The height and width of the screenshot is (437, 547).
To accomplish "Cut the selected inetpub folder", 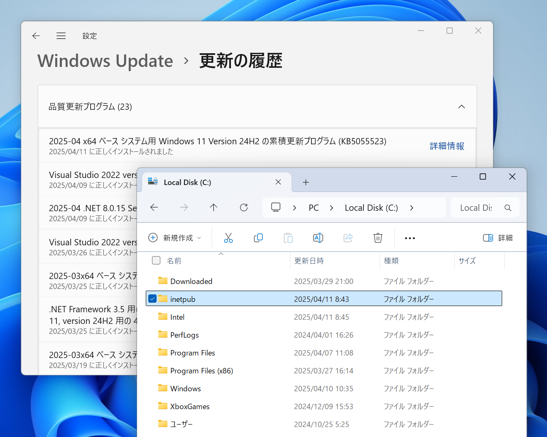I will [228, 238].
